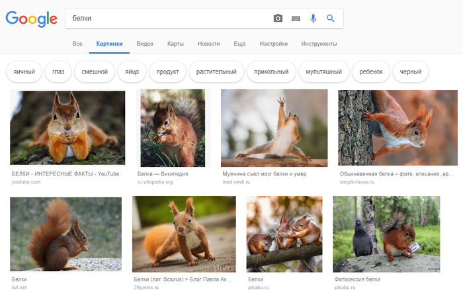Screen dimensions: 463x290
Task: Click the blue magnifier search button
Action: click(x=331, y=19)
